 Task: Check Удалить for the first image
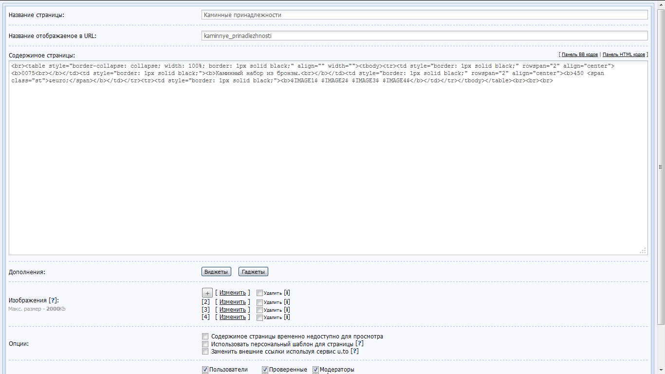coord(259,293)
